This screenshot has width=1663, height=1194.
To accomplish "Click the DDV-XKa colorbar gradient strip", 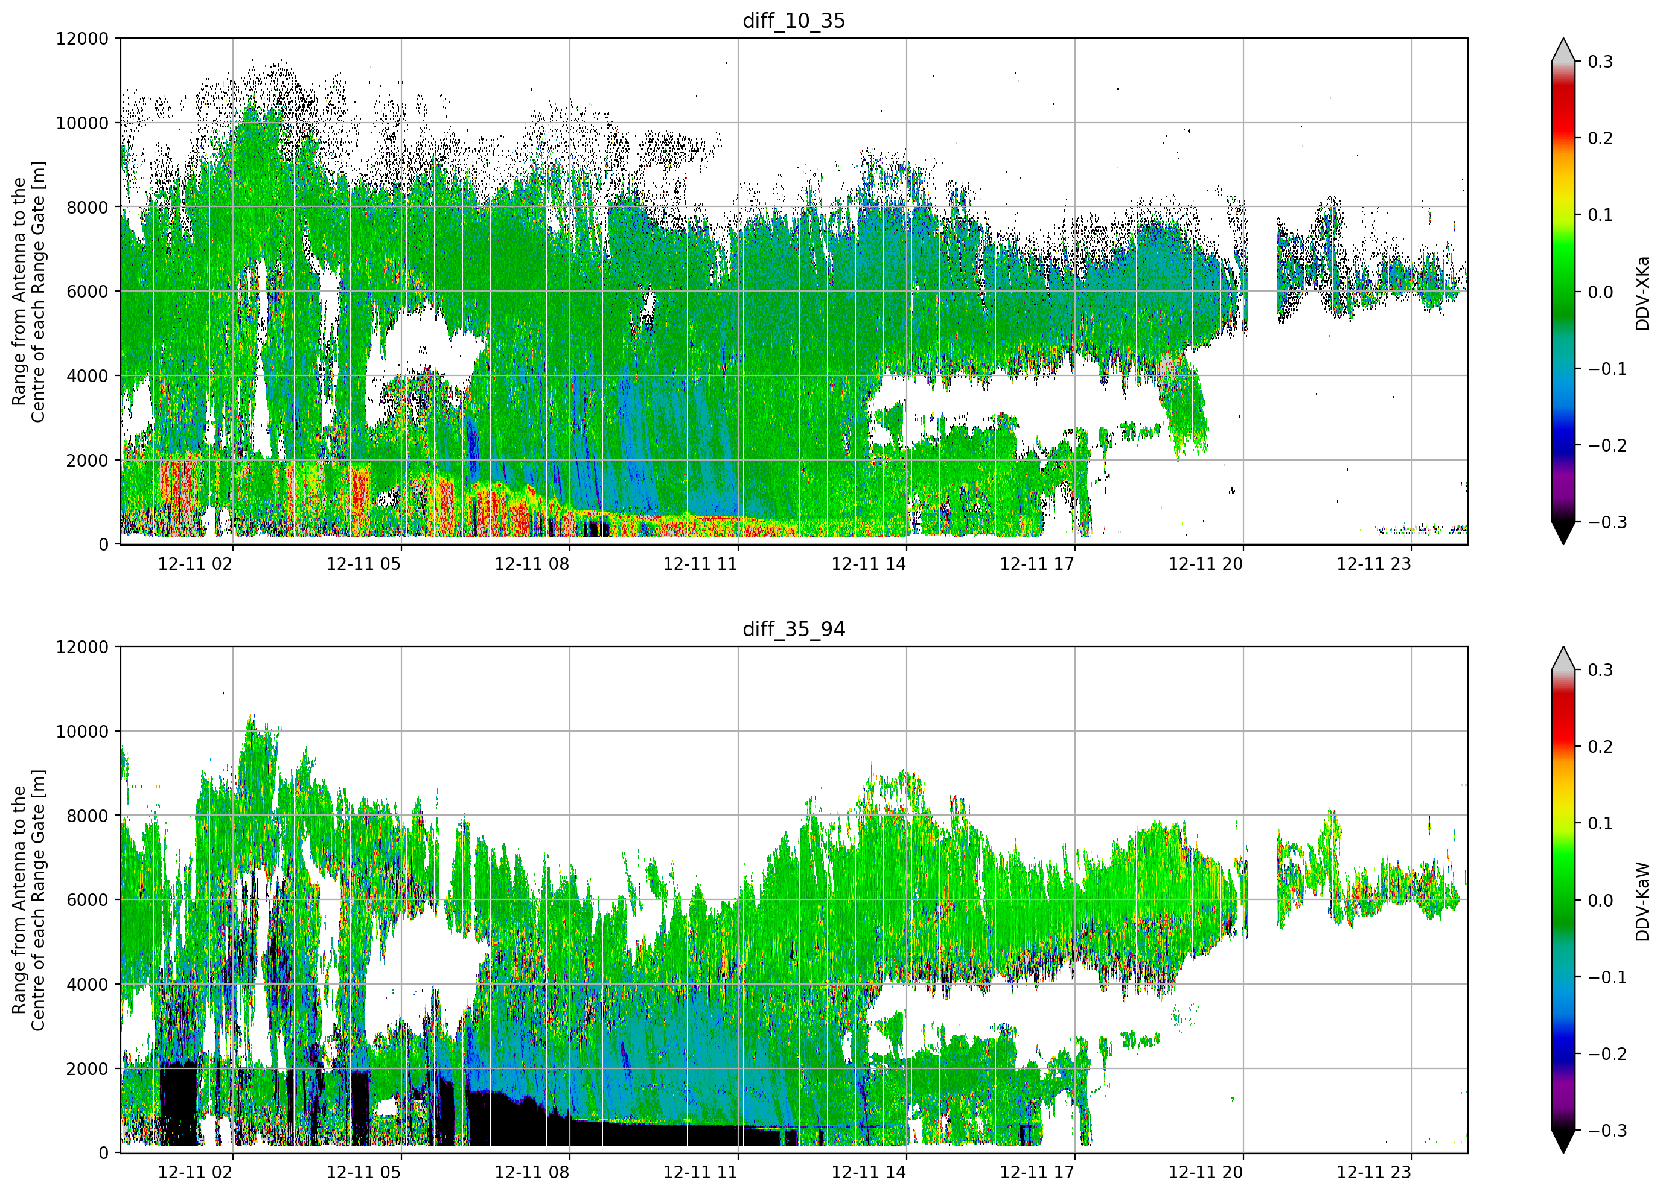I will [1563, 291].
